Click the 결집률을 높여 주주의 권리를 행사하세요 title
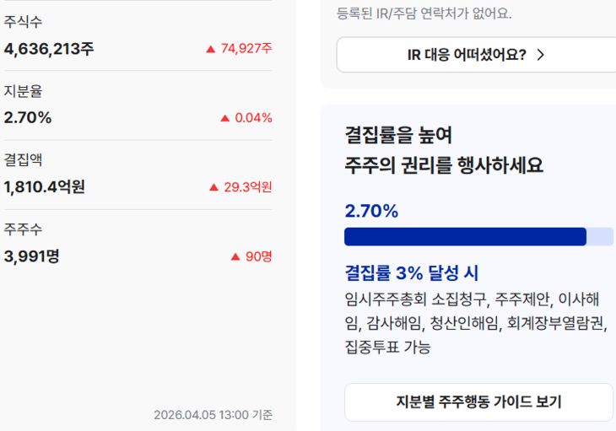 (444, 150)
